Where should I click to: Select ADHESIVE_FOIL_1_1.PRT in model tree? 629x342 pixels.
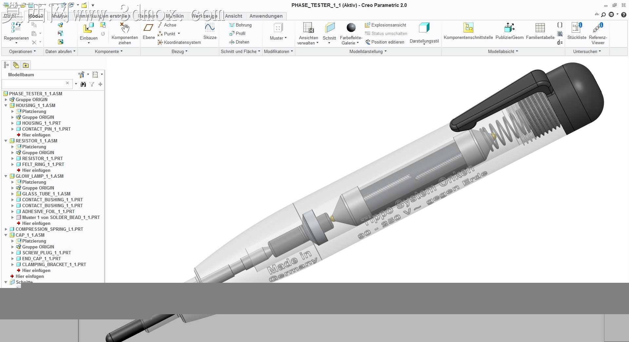tap(48, 211)
